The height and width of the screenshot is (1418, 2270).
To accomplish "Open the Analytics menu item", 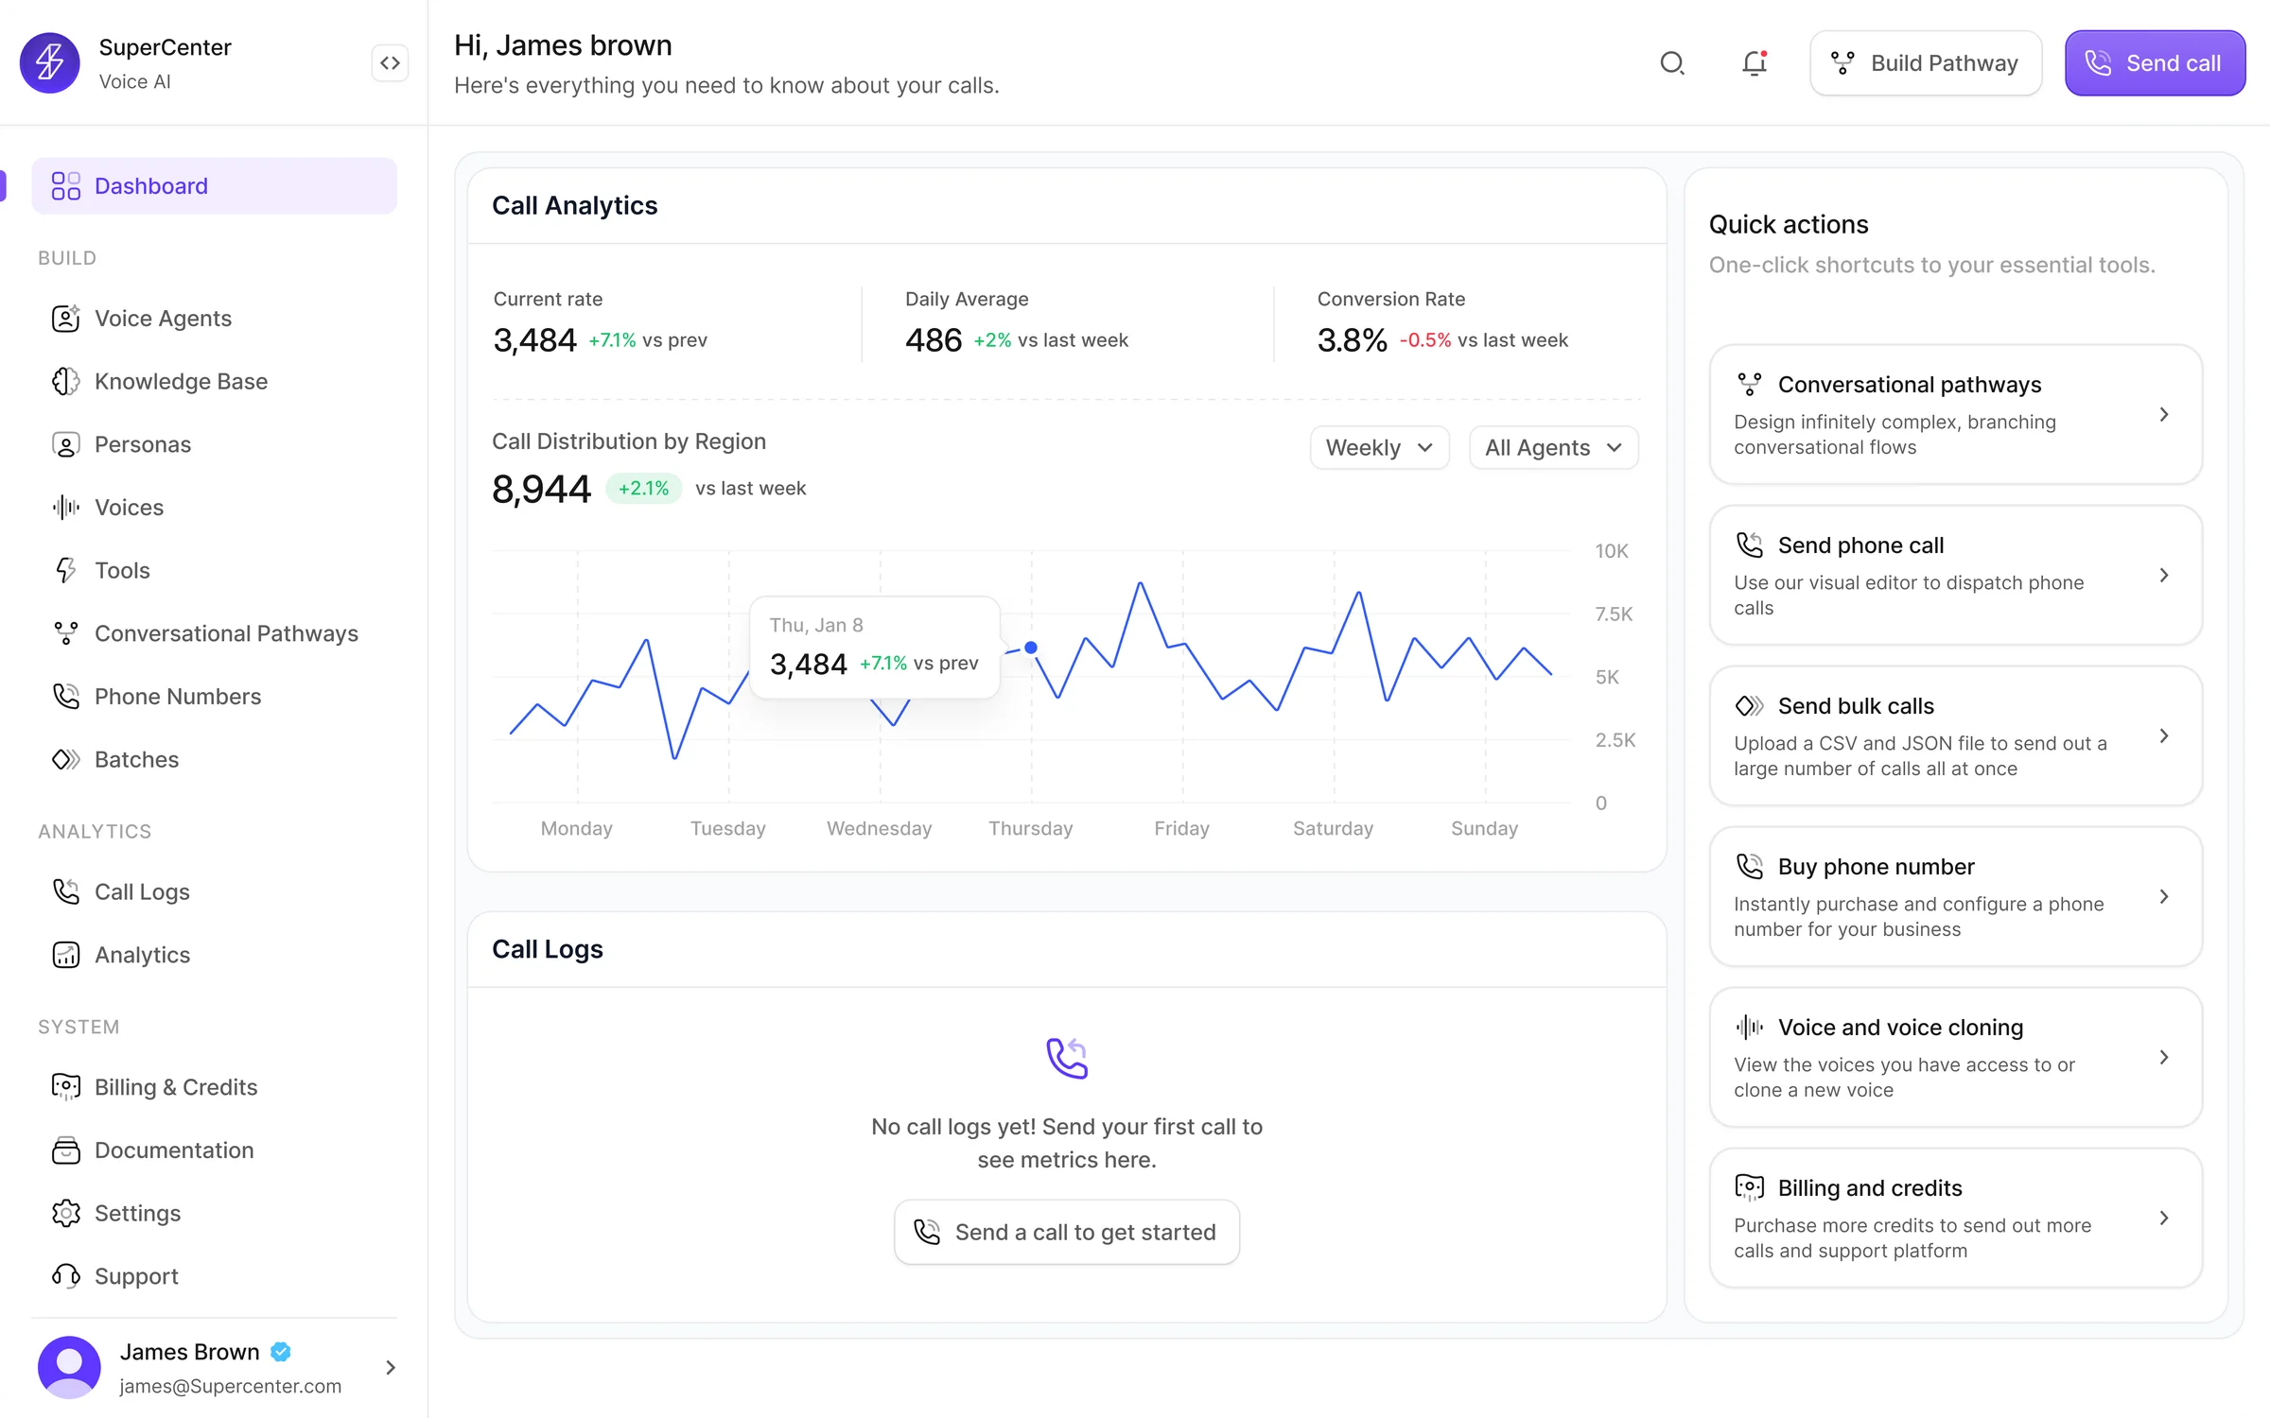I will [x=142, y=955].
